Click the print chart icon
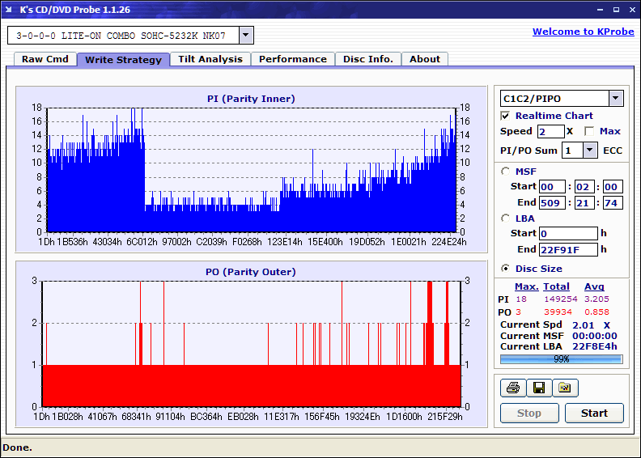641x458 pixels. (x=512, y=388)
